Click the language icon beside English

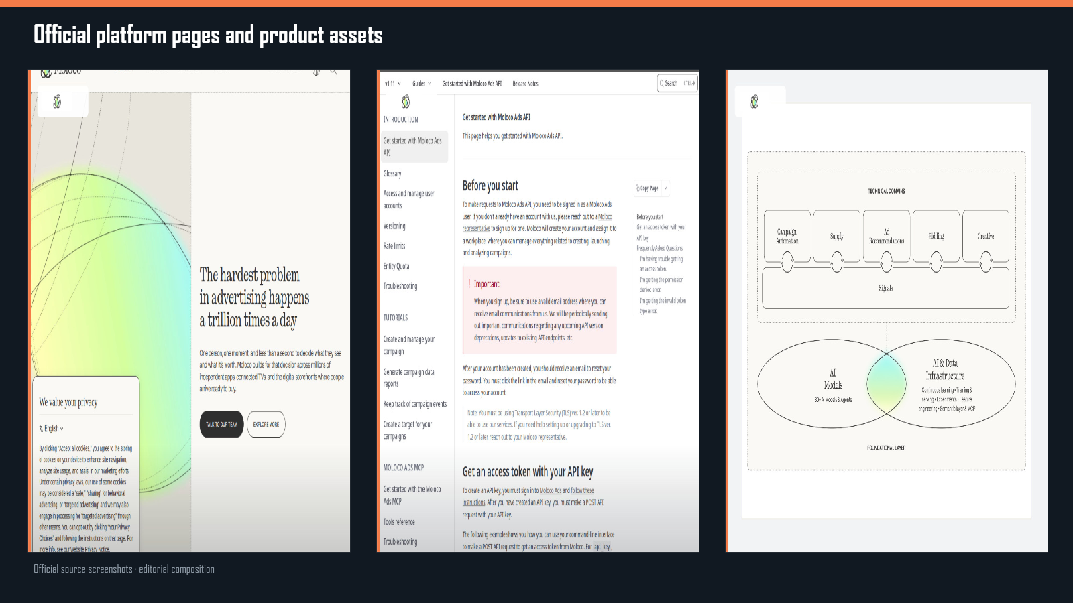point(41,429)
